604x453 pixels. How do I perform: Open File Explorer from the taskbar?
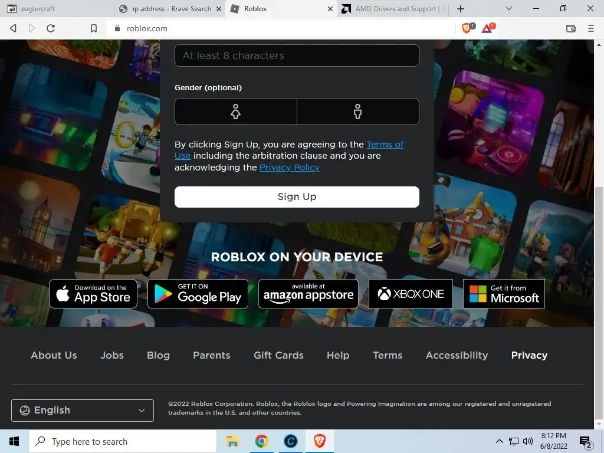click(x=232, y=441)
